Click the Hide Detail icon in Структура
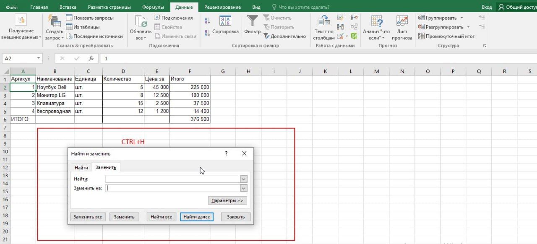Image resolution: width=537 pixels, height=244 pixels. click(482, 27)
